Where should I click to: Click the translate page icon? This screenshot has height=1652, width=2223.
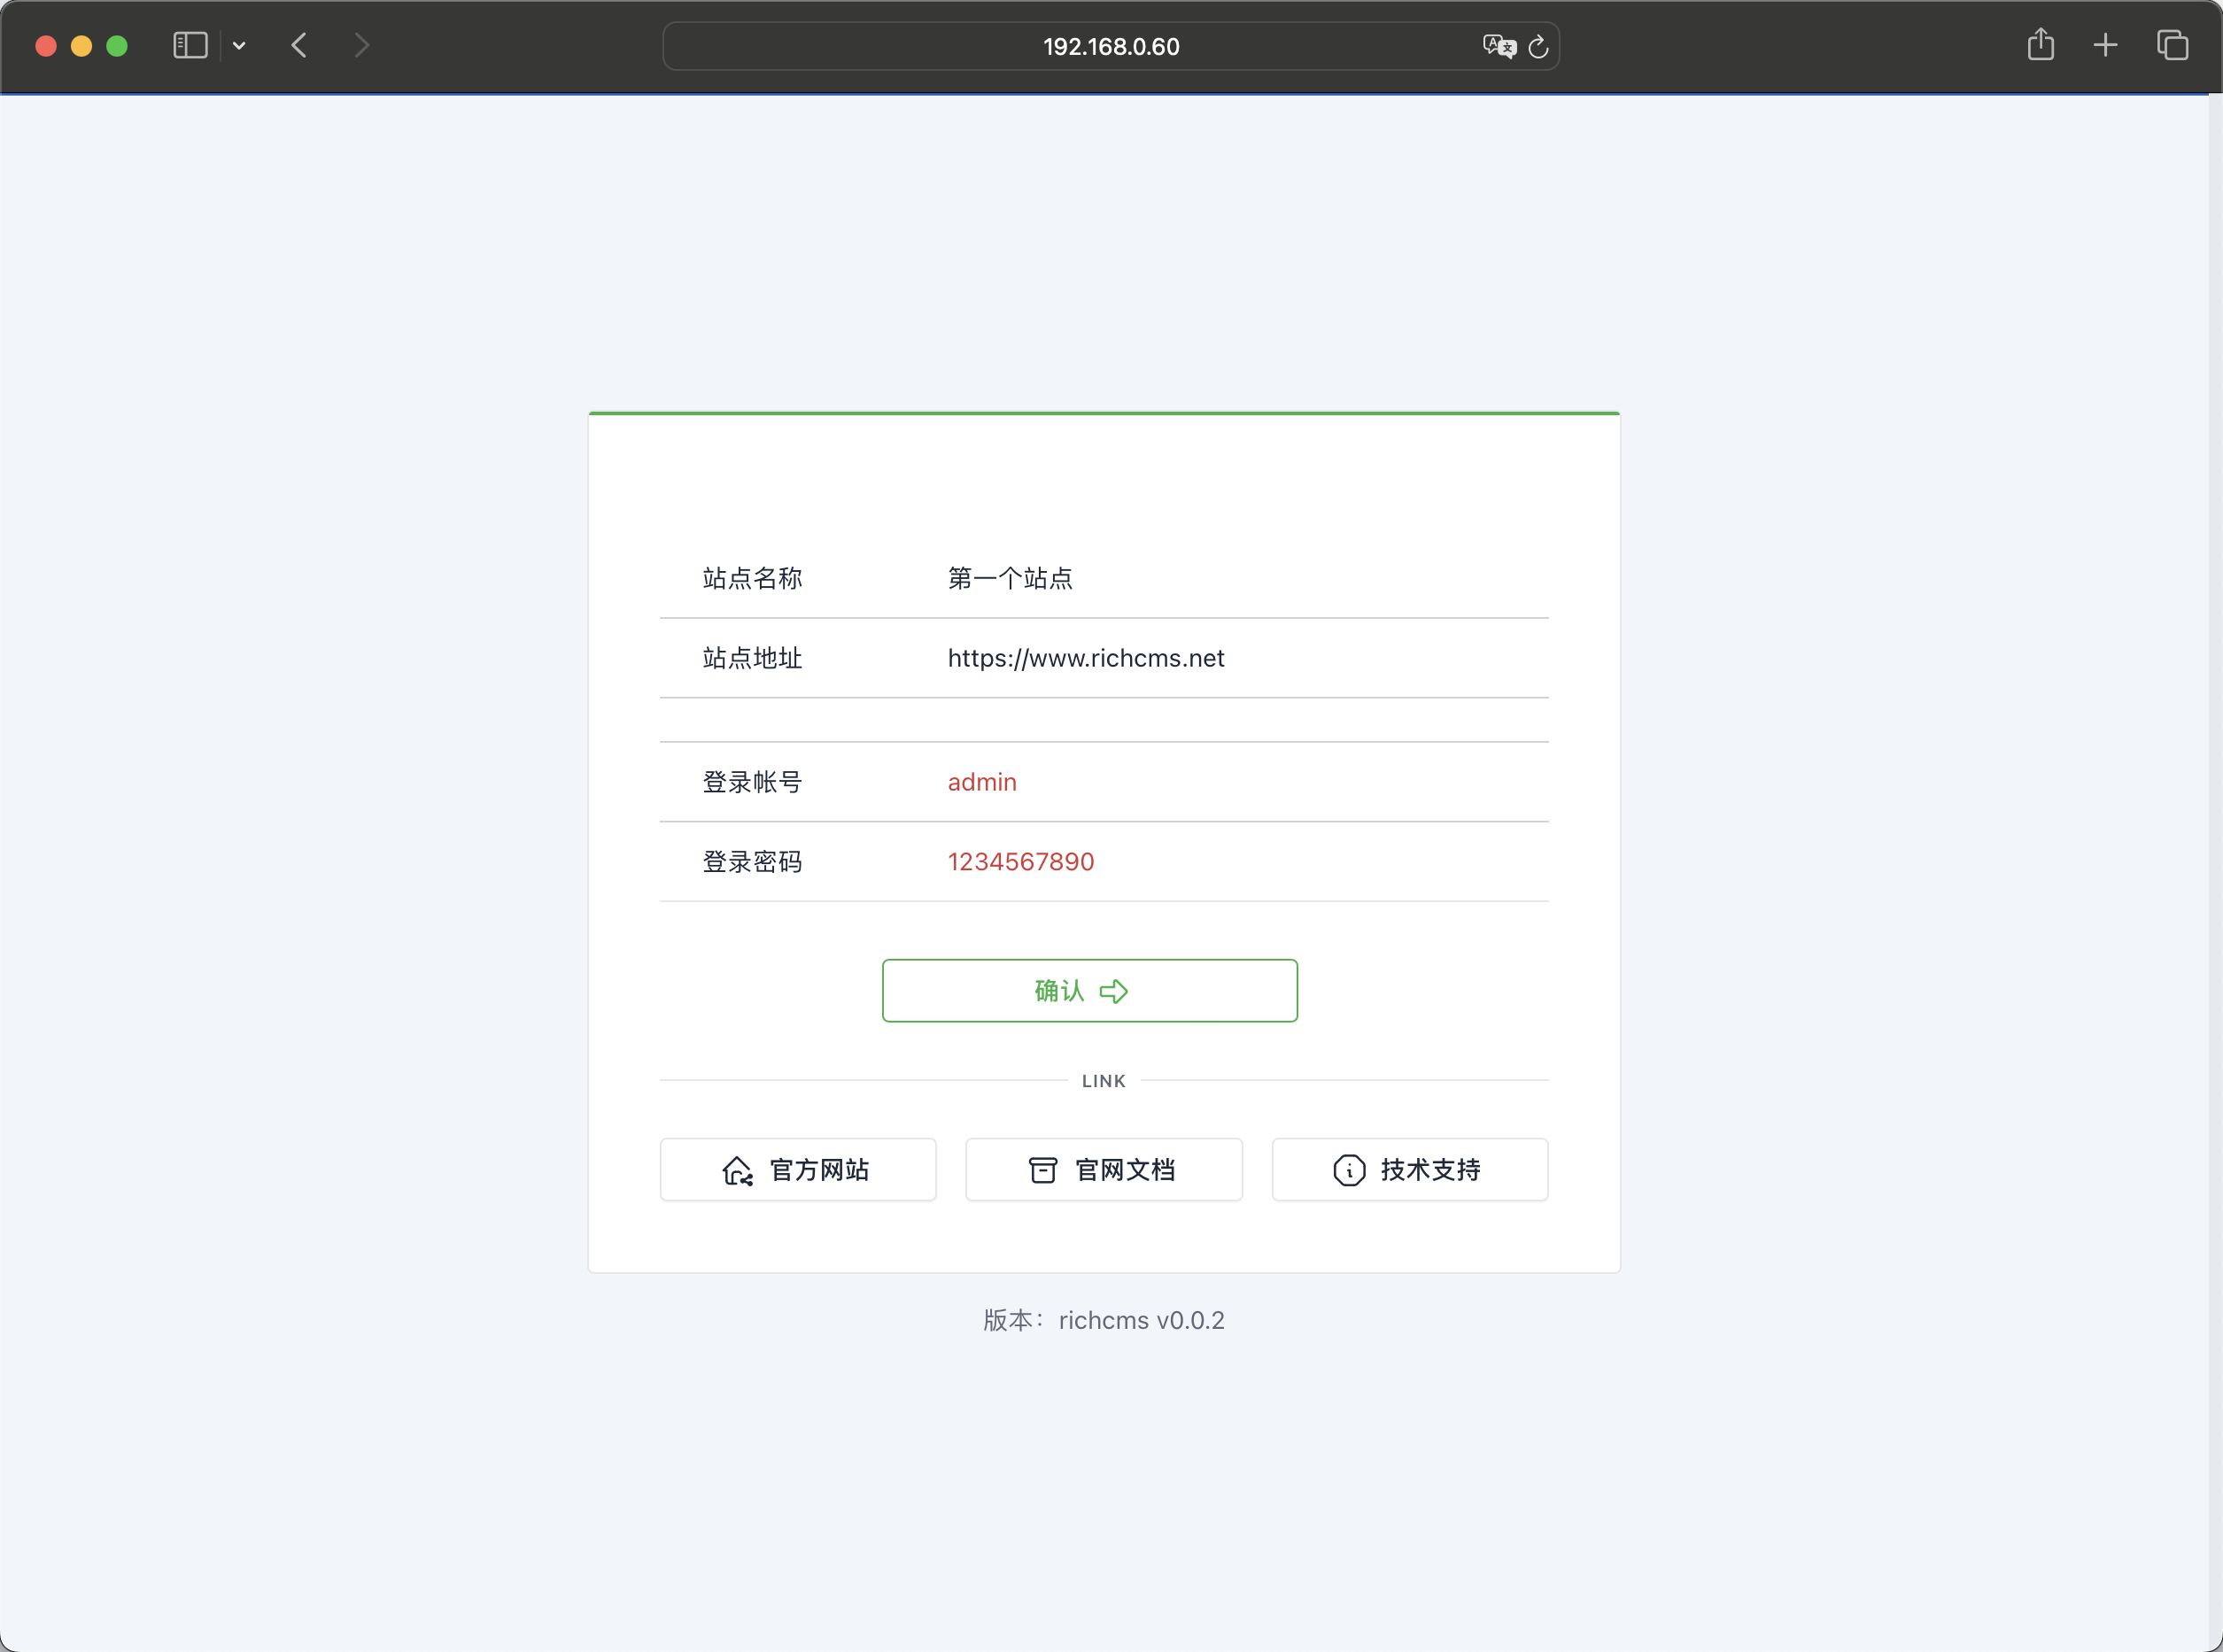(x=1499, y=46)
